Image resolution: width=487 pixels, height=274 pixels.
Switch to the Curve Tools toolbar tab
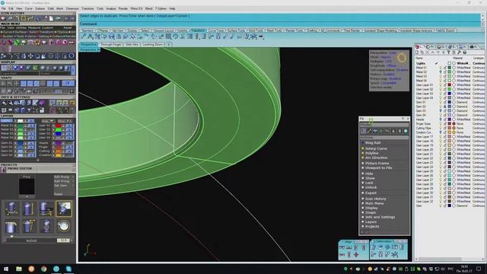click(216, 30)
